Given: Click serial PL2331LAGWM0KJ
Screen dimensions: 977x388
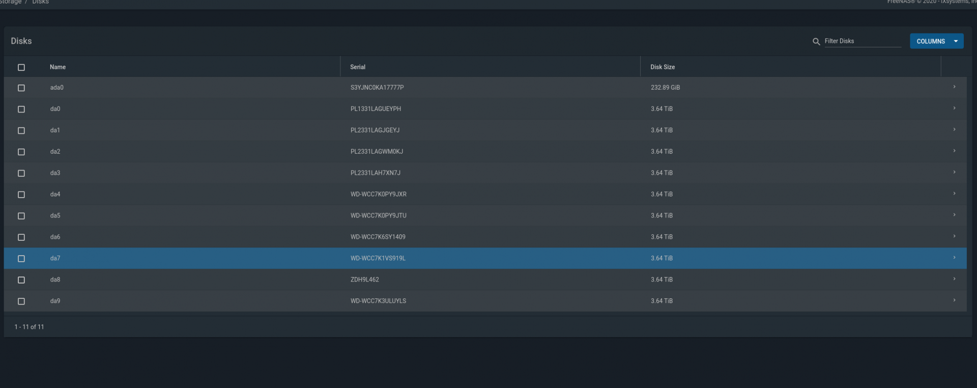Looking at the screenshot, I should 377,152.
